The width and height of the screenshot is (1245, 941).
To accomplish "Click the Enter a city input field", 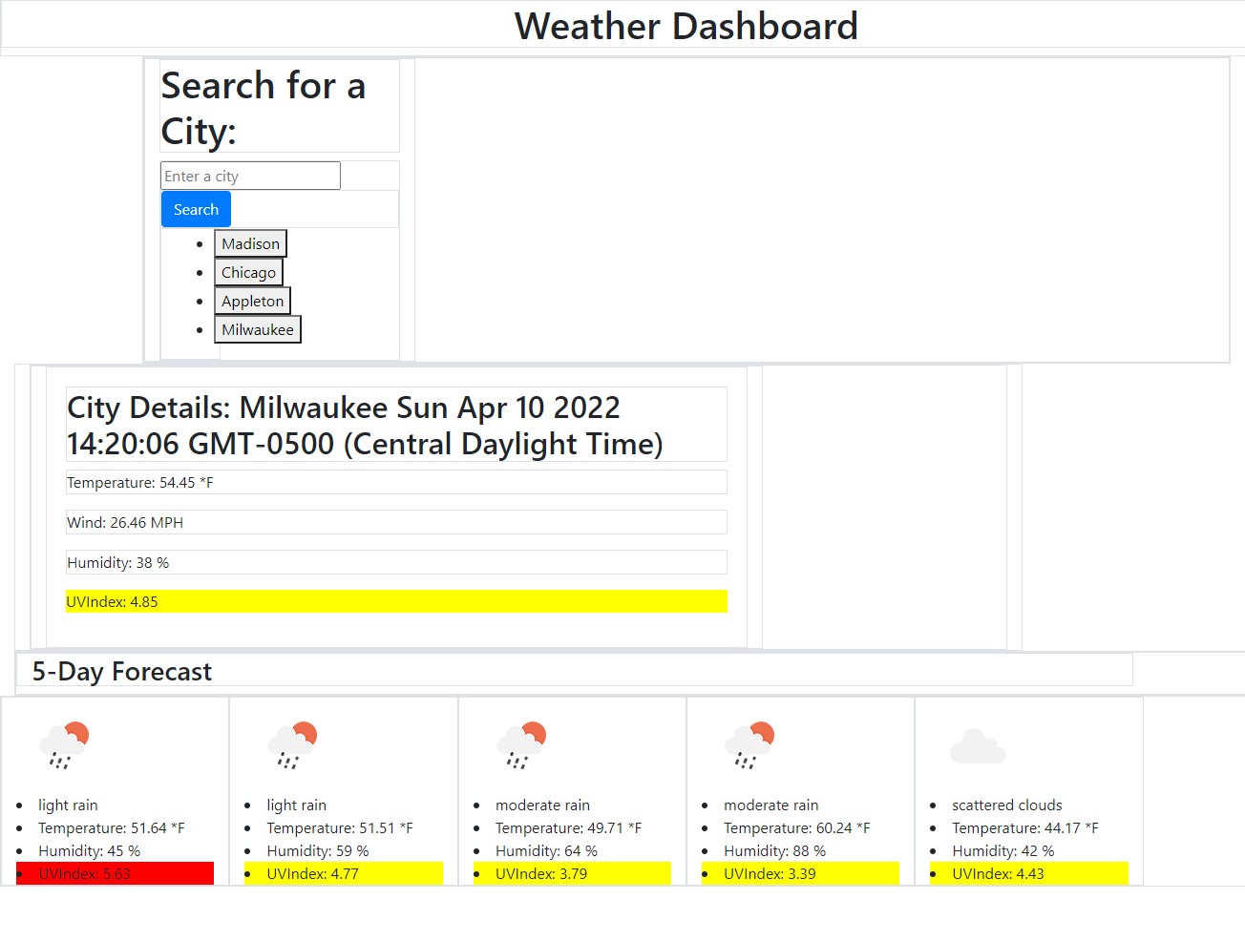I will point(249,176).
